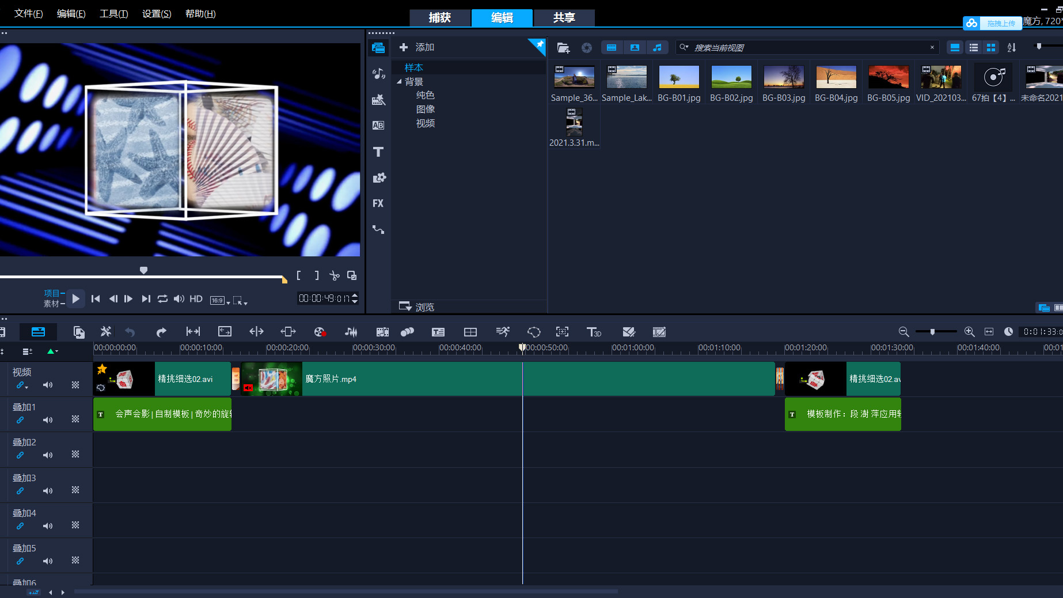Click the Redo arrow in timeline toolbar
The height and width of the screenshot is (598, 1063).
(161, 332)
